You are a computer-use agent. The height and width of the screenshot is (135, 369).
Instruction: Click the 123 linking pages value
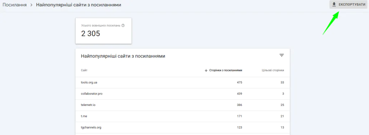[x=240, y=127]
